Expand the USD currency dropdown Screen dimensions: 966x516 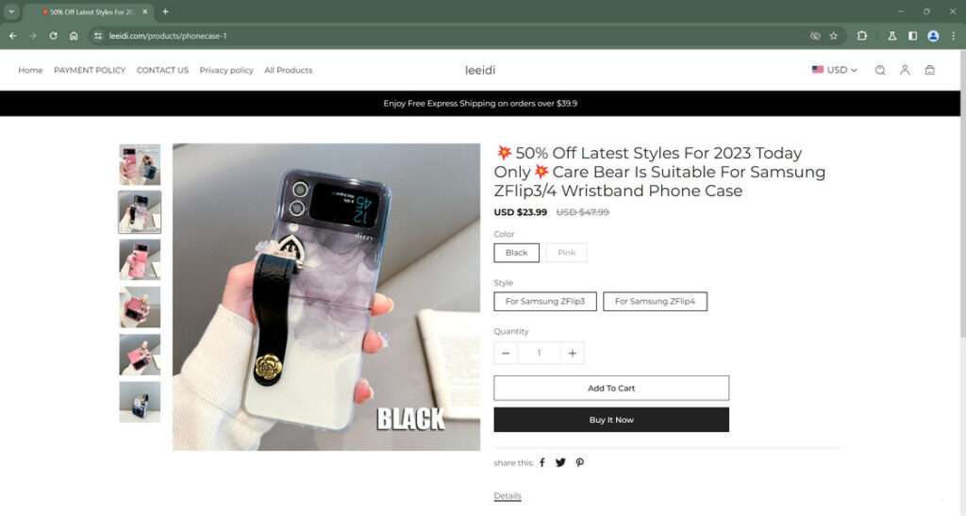pos(834,70)
